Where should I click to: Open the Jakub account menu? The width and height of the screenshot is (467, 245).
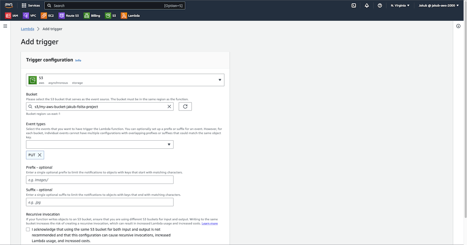(439, 6)
